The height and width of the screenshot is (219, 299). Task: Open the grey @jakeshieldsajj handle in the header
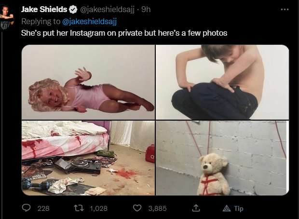pos(107,9)
